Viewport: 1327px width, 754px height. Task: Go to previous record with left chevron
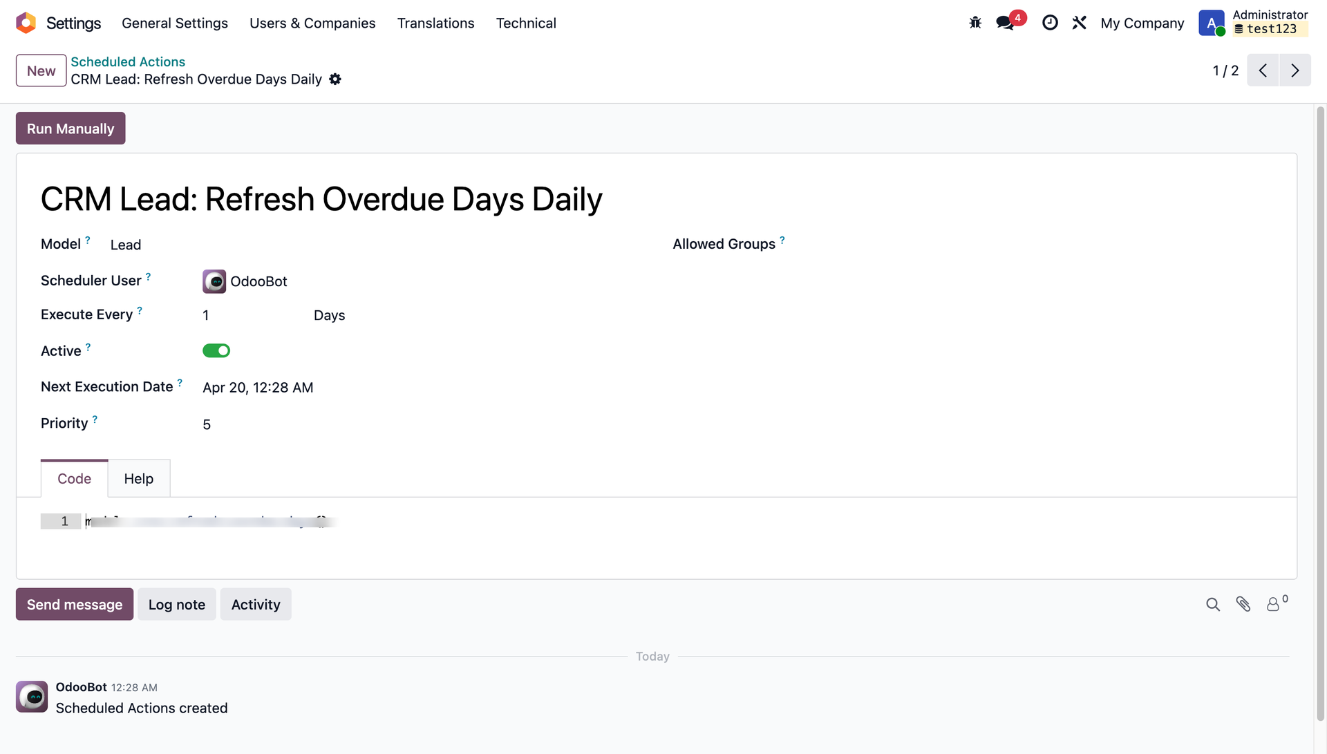1263,70
